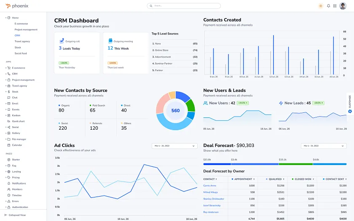Image resolution: width=354 pixels, height=221 pixels.
Task: Click the File manager folder icon
Action: 9,139
